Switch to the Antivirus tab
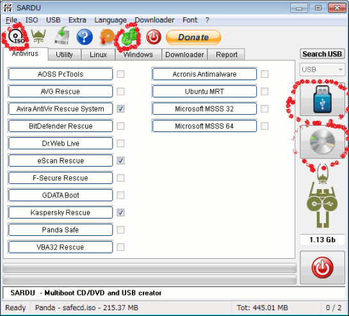The image size is (349, 316). 25,54
